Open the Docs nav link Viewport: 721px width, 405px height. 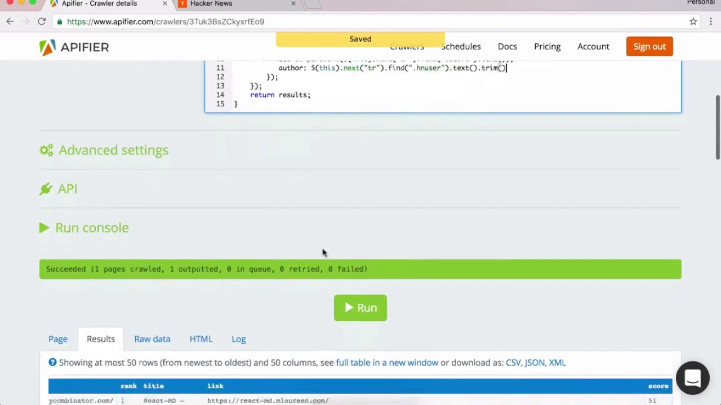point(508,47)
